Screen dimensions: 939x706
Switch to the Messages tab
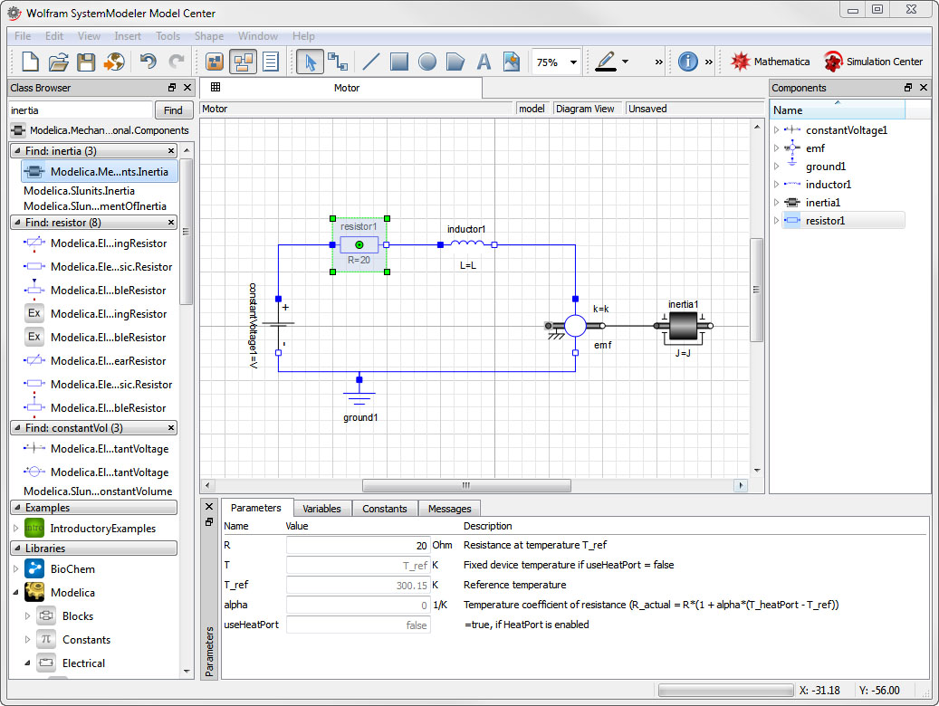point(450,509)
